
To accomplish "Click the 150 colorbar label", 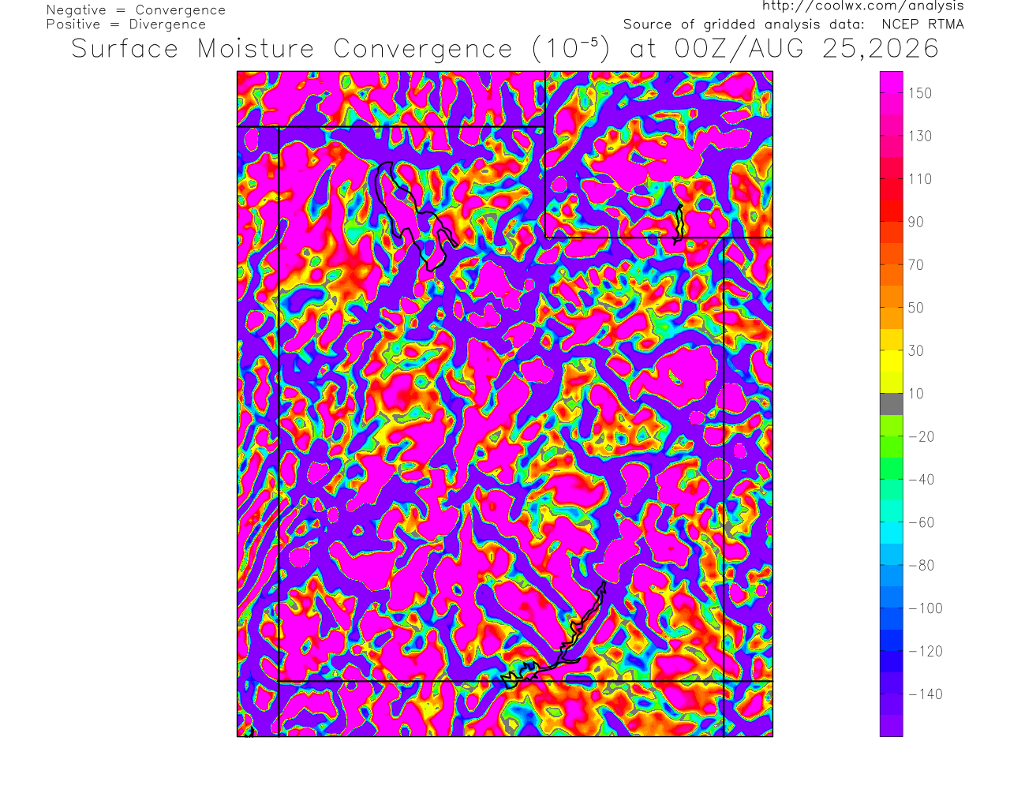I will (920, 93).
